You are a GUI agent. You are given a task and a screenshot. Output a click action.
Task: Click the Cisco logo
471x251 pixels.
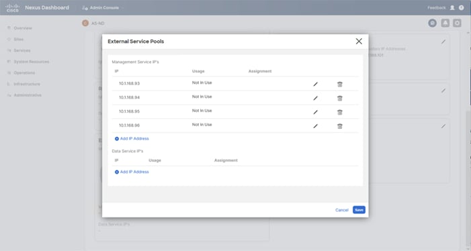13,8
